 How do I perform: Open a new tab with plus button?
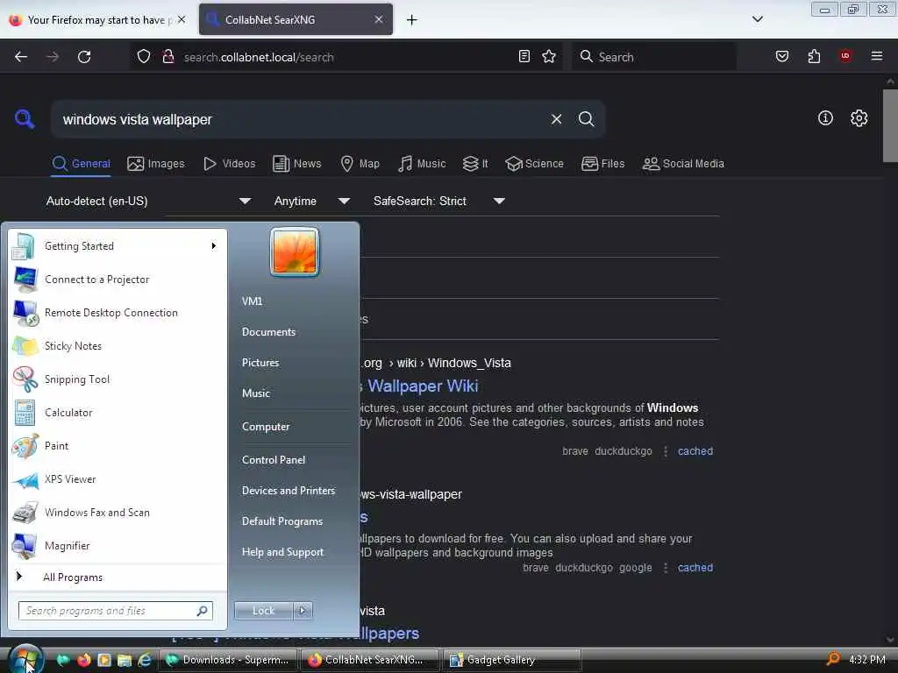(411, 20)
